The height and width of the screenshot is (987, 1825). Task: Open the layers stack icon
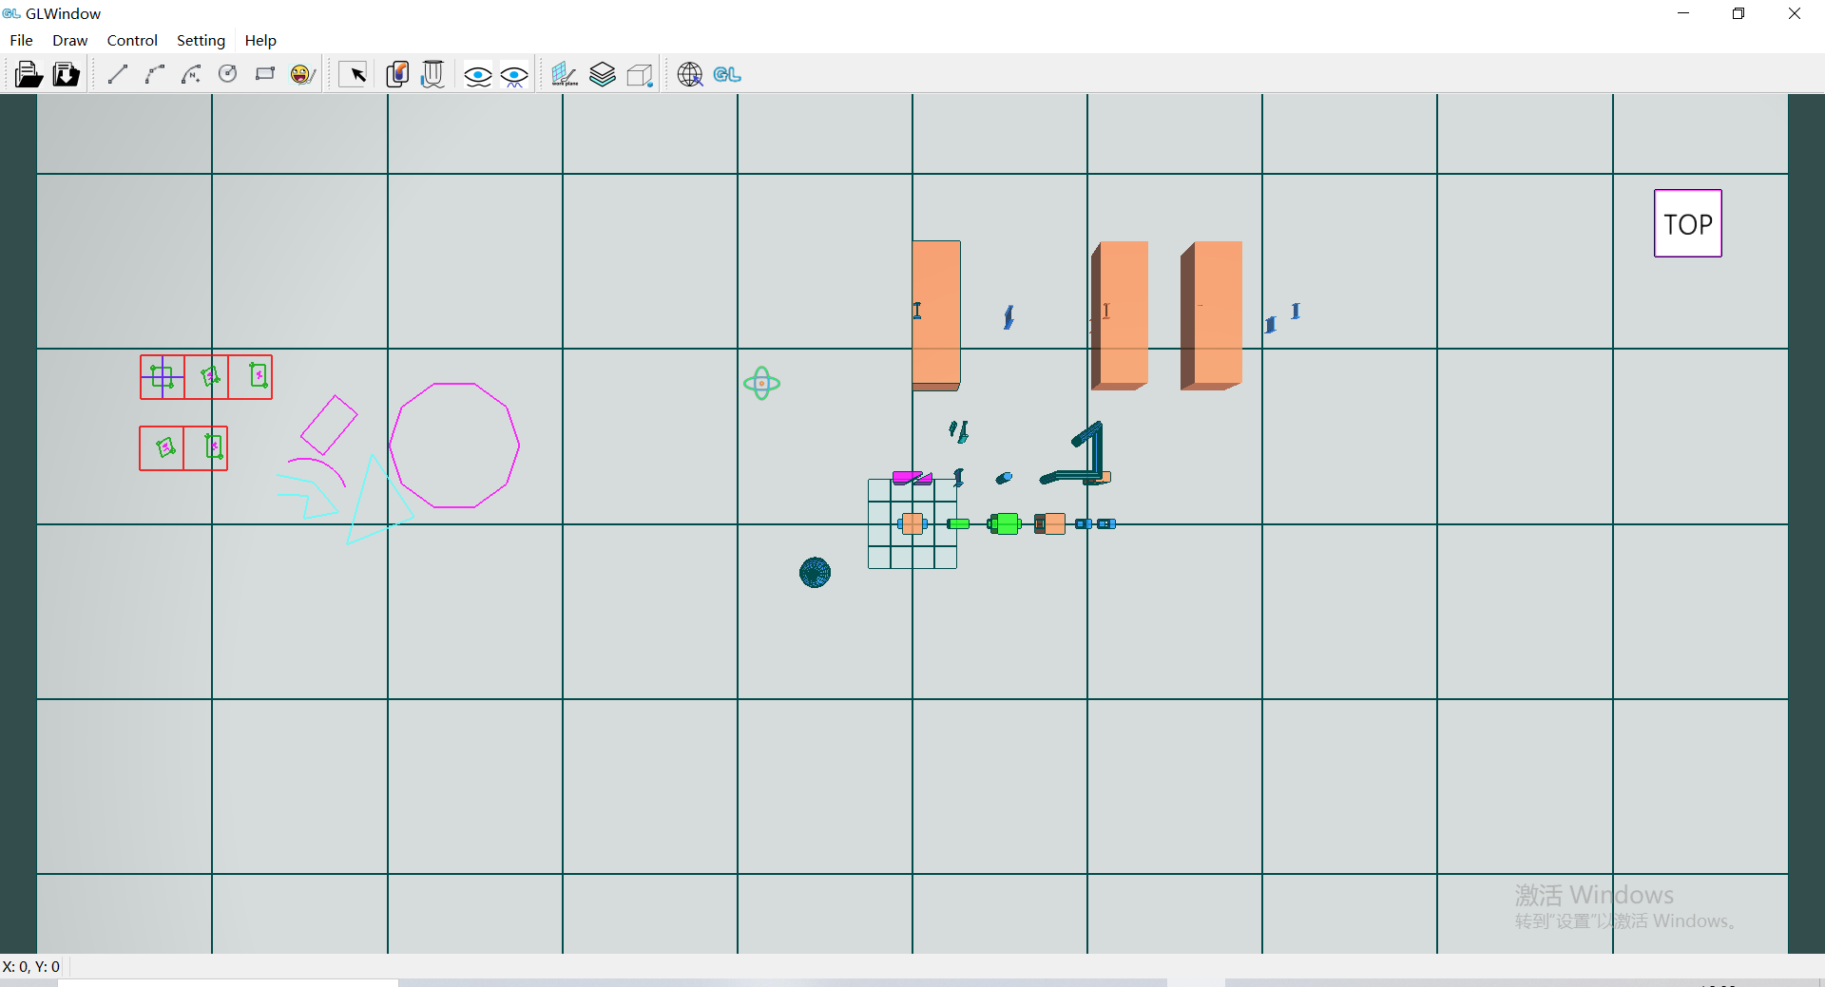pos(603,74)
